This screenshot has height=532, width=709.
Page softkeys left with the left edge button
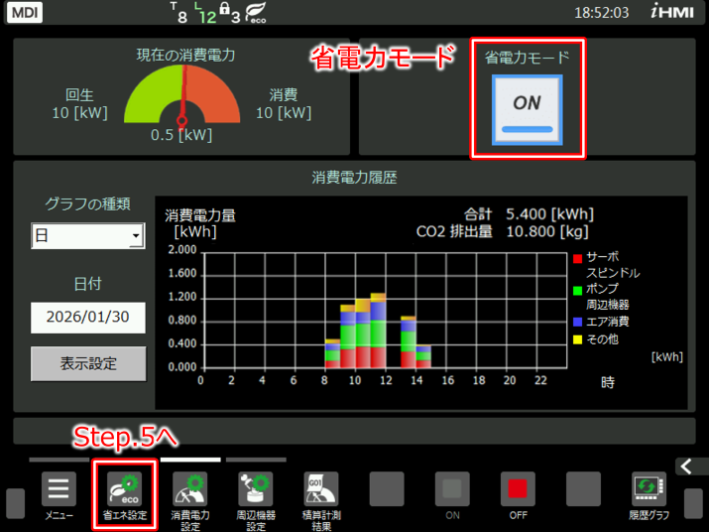16,503
